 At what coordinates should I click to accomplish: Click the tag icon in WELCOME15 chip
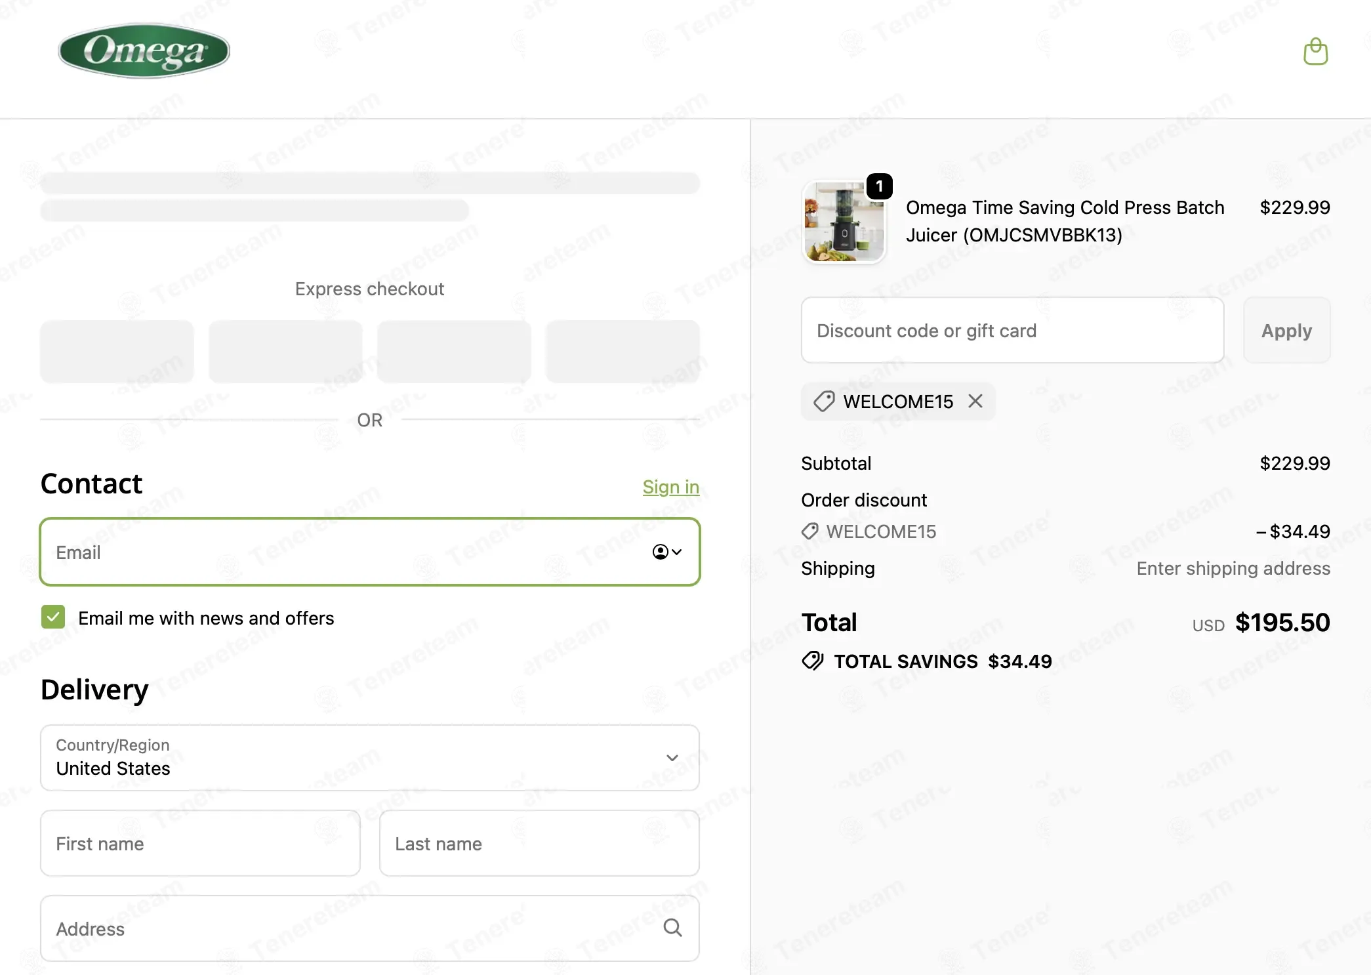coord(824,401)
